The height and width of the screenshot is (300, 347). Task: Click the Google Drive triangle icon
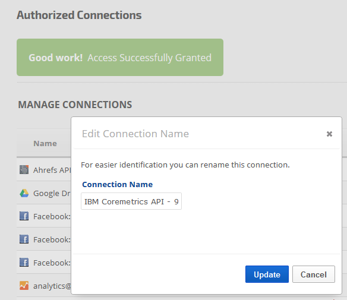pos(24,193)
